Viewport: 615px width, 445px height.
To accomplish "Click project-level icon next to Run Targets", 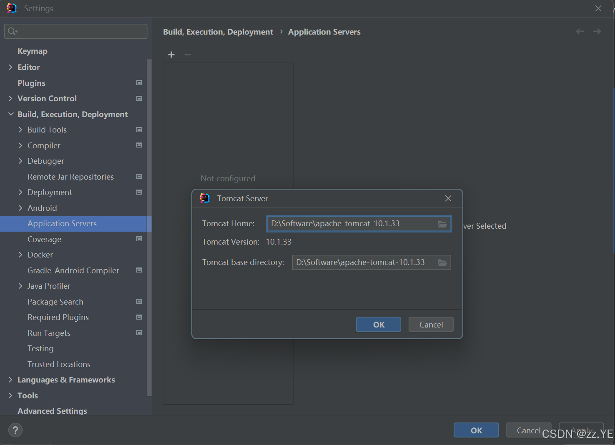I will click(139, 332).
